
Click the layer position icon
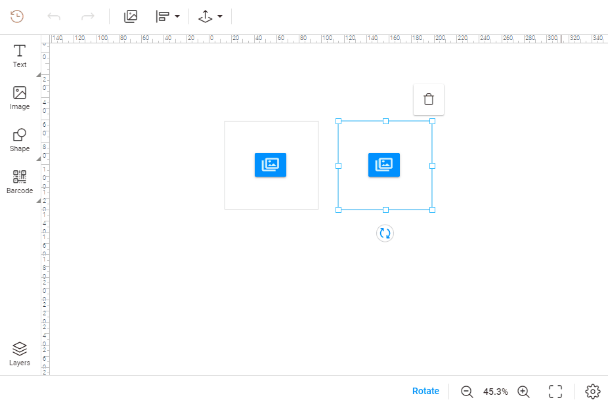point(205,16)
